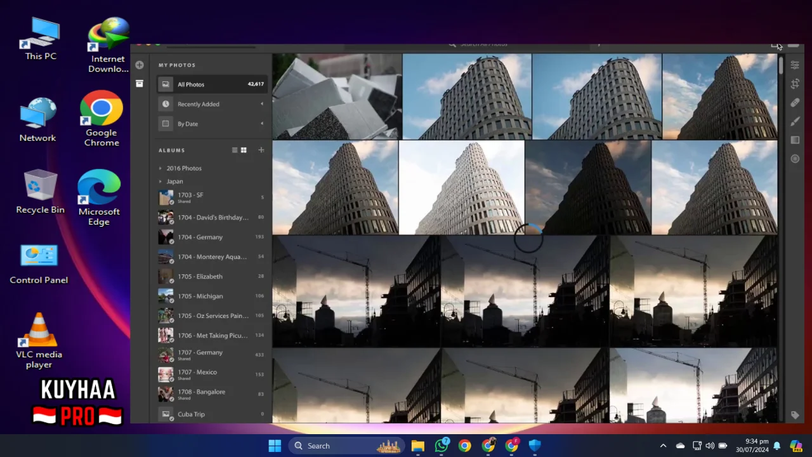
Task: Switch albums to grid view
Action: pyautogui.click(x=244, y=150)
